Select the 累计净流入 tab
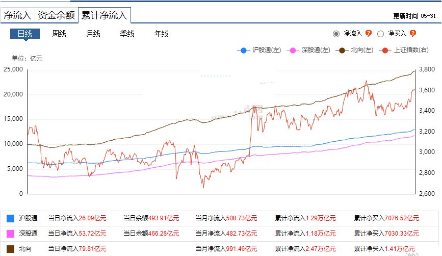This screenshot has height=256, width=442. click(x=105, y=15)
